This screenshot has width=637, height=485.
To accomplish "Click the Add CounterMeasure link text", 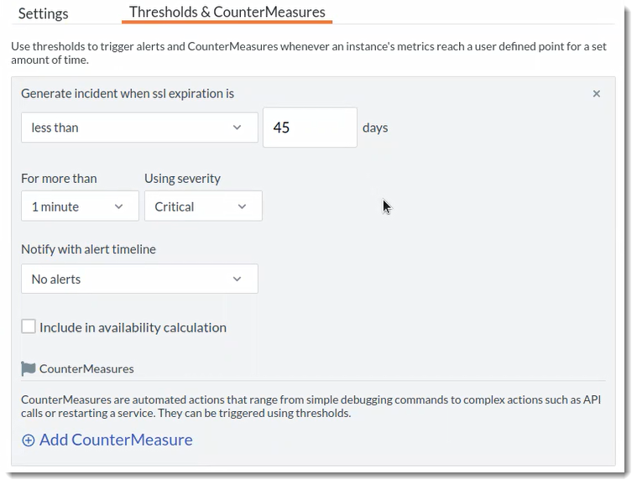I will click(116, 440).
